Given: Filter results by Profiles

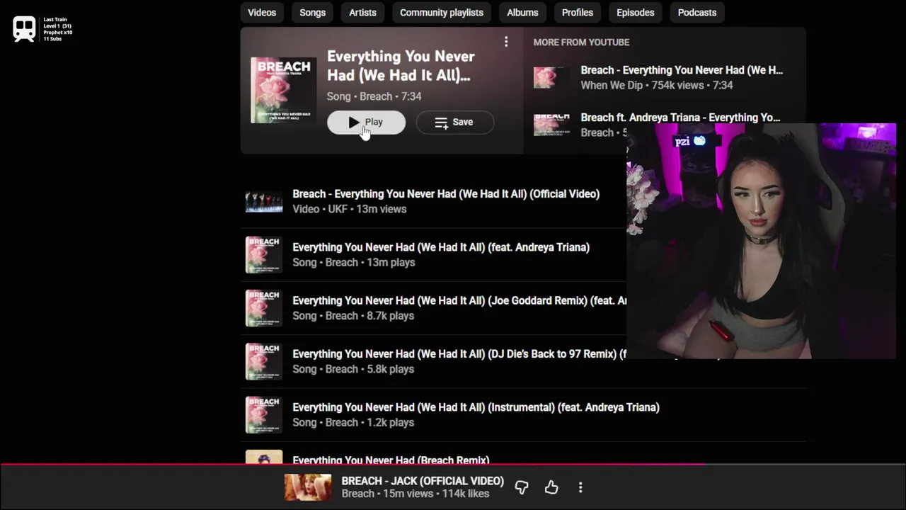Looking at the screenshot, I should (578, 12).
